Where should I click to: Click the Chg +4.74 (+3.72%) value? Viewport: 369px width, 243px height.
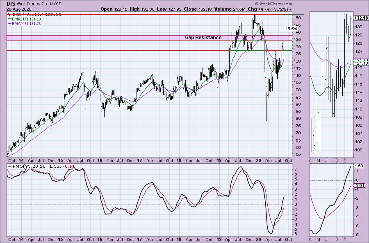pos(268,9)
